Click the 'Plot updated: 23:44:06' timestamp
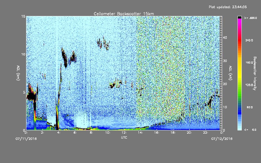 228,7
